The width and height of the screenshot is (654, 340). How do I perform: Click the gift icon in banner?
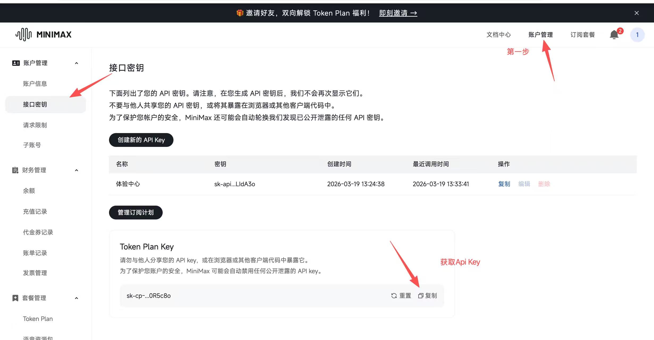240,13
